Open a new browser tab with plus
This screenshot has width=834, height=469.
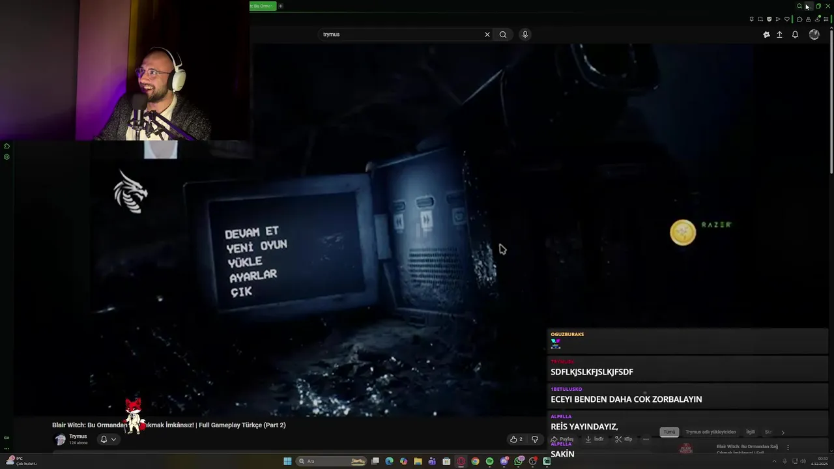pos(281,6)
